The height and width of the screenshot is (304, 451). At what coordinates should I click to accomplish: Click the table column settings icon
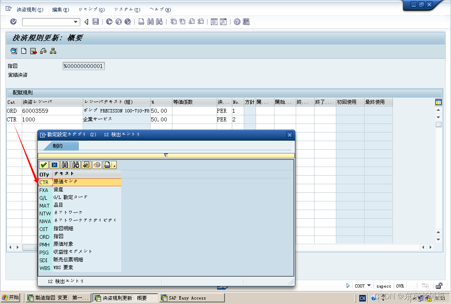point(438,102)
